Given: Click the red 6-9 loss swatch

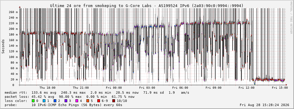Looking at the screenshot, I should click(98, 101).
